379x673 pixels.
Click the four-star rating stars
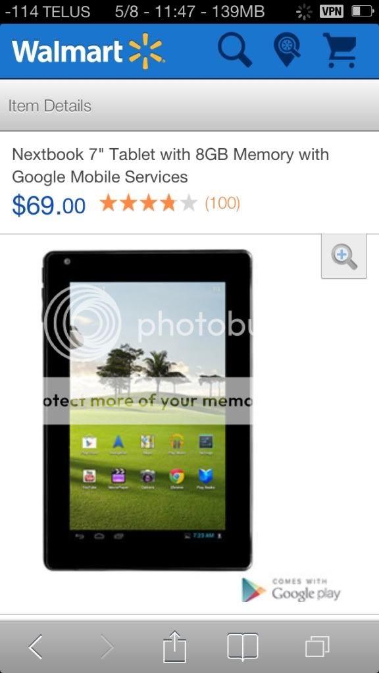pyautogui.click(x=148, y=203)
